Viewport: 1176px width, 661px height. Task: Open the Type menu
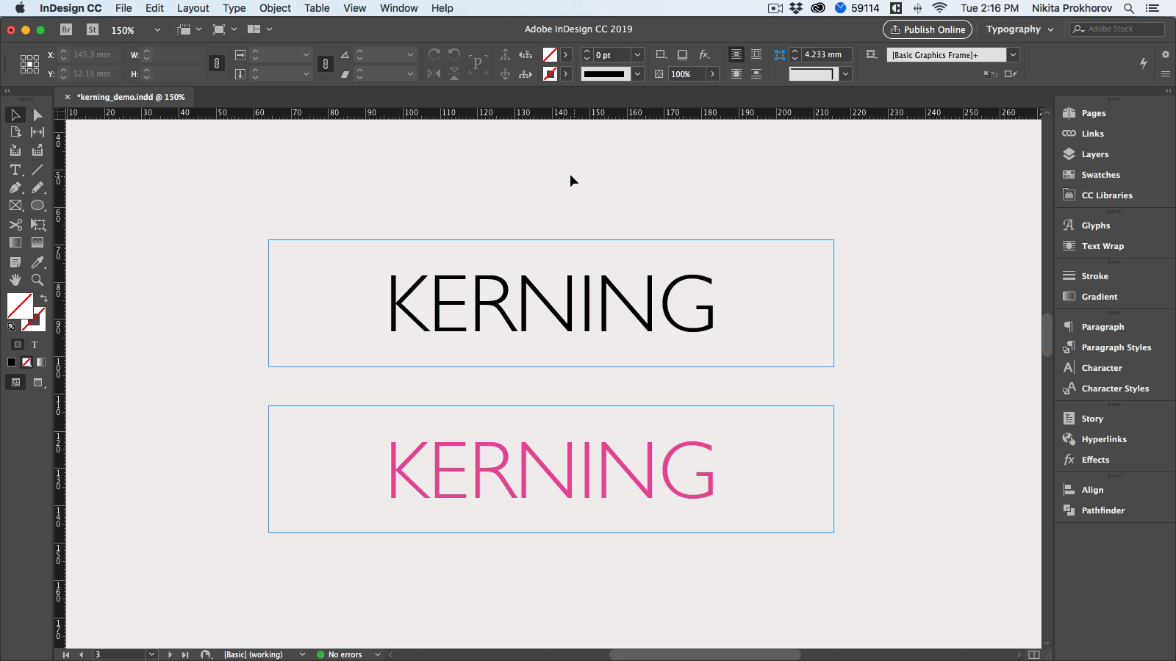234,8
